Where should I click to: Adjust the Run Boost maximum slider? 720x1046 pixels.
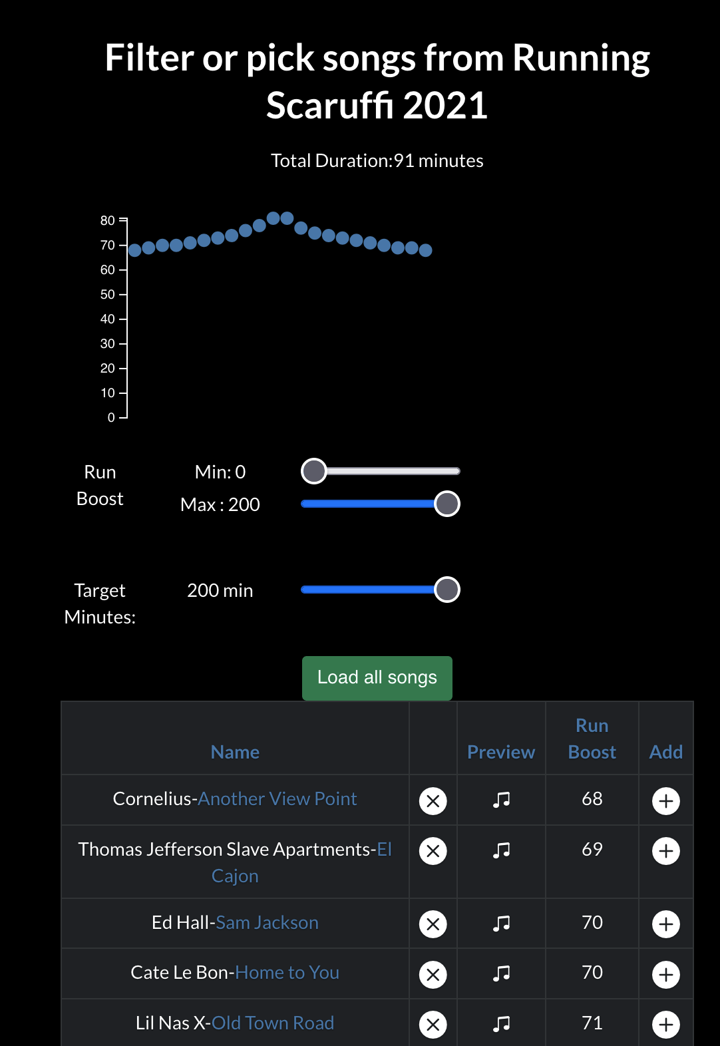coord(447,504)
